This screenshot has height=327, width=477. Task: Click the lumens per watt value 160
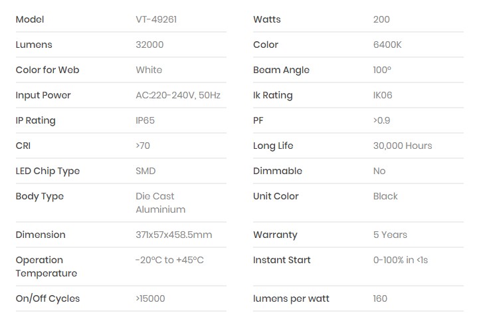(380, 298)
